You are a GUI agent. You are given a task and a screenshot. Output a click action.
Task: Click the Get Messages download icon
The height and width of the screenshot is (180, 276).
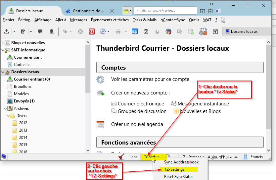coord(7,31)
